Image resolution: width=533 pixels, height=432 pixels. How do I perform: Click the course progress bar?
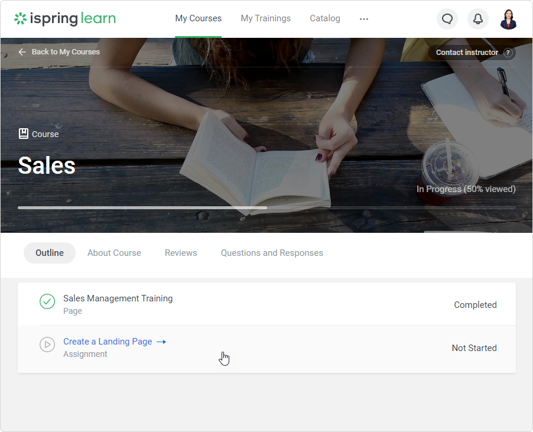click(266, 208)
